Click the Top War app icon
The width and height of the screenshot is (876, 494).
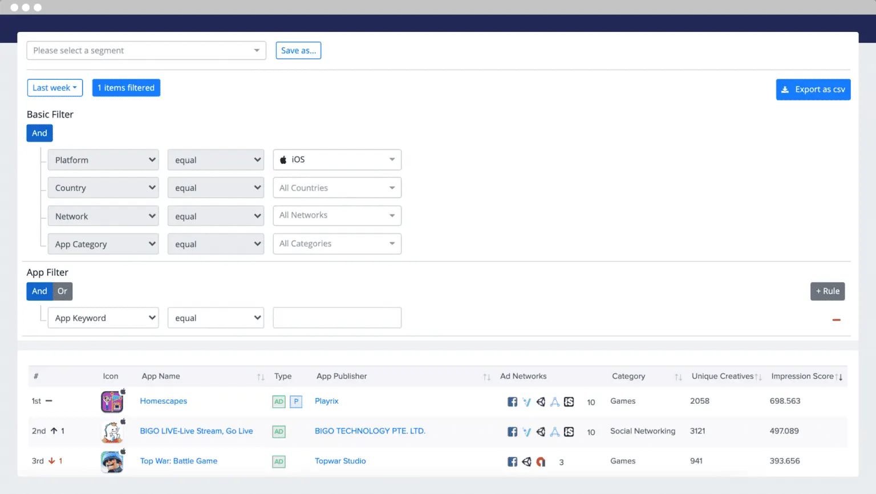[112, 461]
